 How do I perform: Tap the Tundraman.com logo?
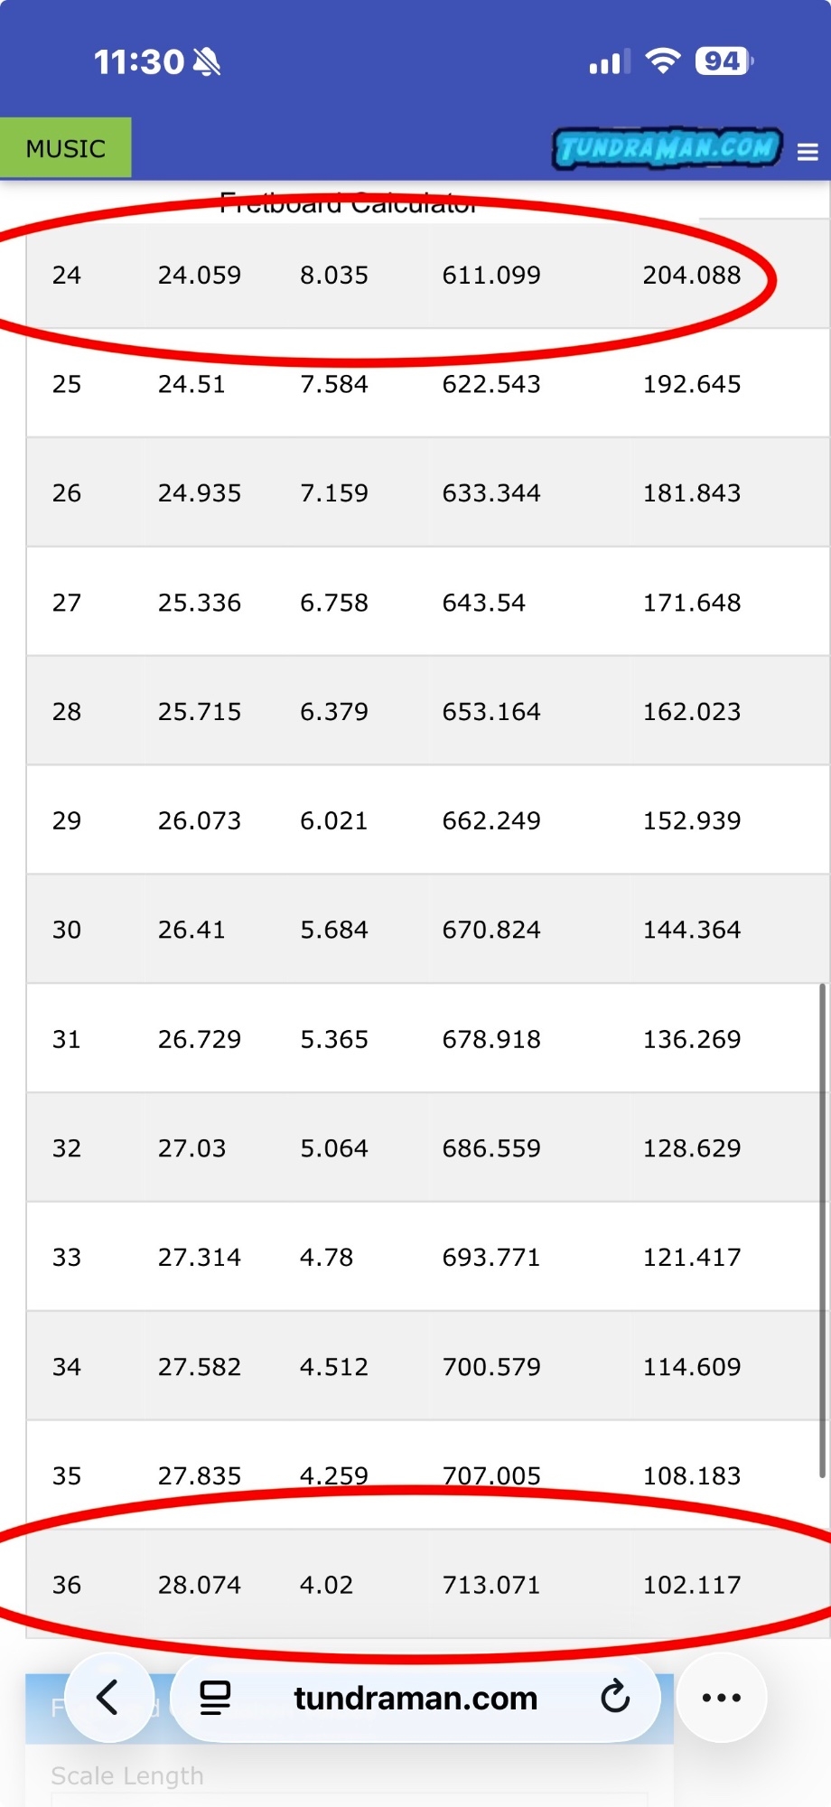(668, 148)
